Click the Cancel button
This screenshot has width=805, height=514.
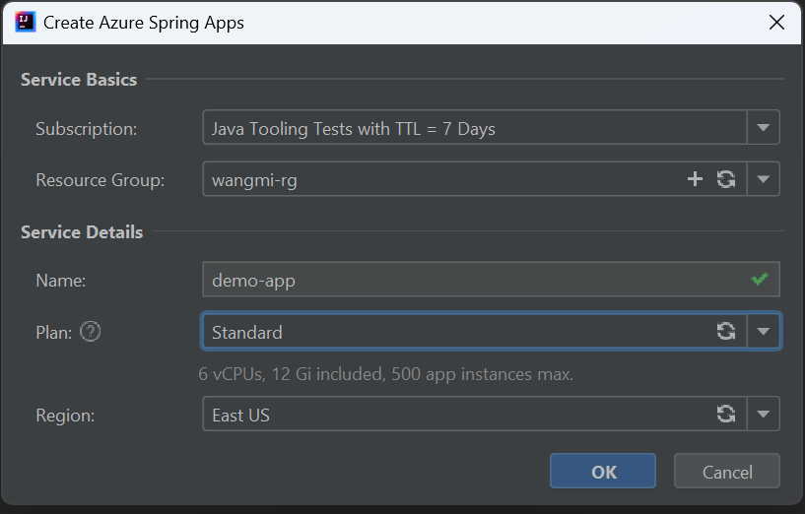[x=727, y=471]
